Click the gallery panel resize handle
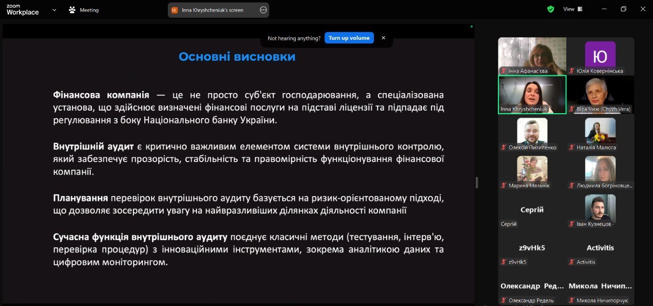 pyautogui.click(x=477, y=183)
